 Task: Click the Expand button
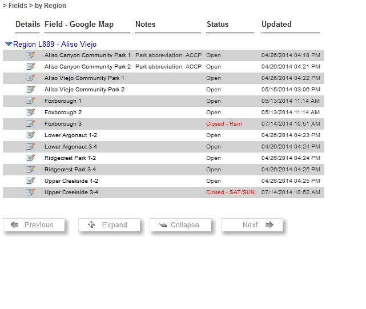pos(109,225)
